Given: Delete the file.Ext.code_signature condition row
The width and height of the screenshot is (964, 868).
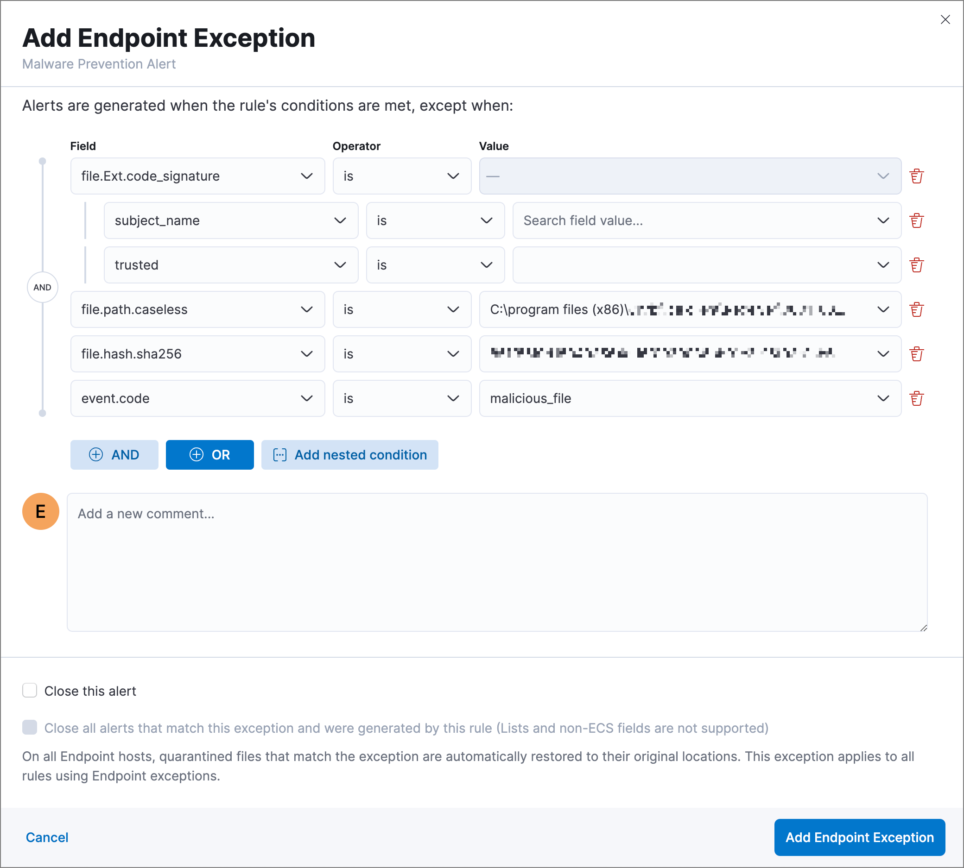Looking at the screenshot, I should 917,176.
